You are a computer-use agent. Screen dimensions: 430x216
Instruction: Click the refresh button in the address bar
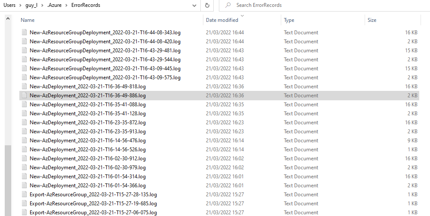(207, 5)
